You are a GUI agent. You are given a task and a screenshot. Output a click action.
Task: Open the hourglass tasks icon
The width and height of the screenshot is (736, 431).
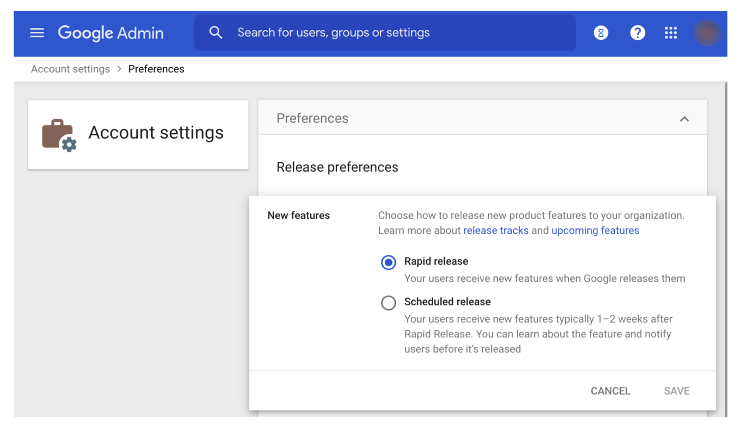pyautogui.click(x=601, y=33)
